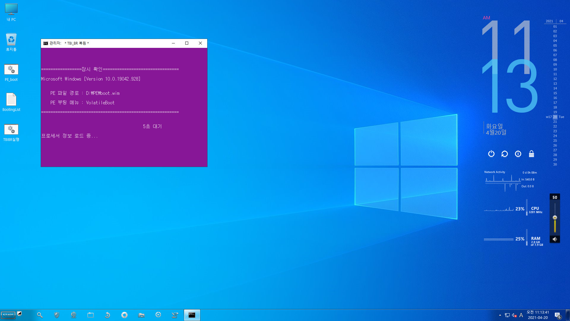Maximize the TBI_BR 복원 console window
The height and width of the screenshot is (321, 570).
187,43
